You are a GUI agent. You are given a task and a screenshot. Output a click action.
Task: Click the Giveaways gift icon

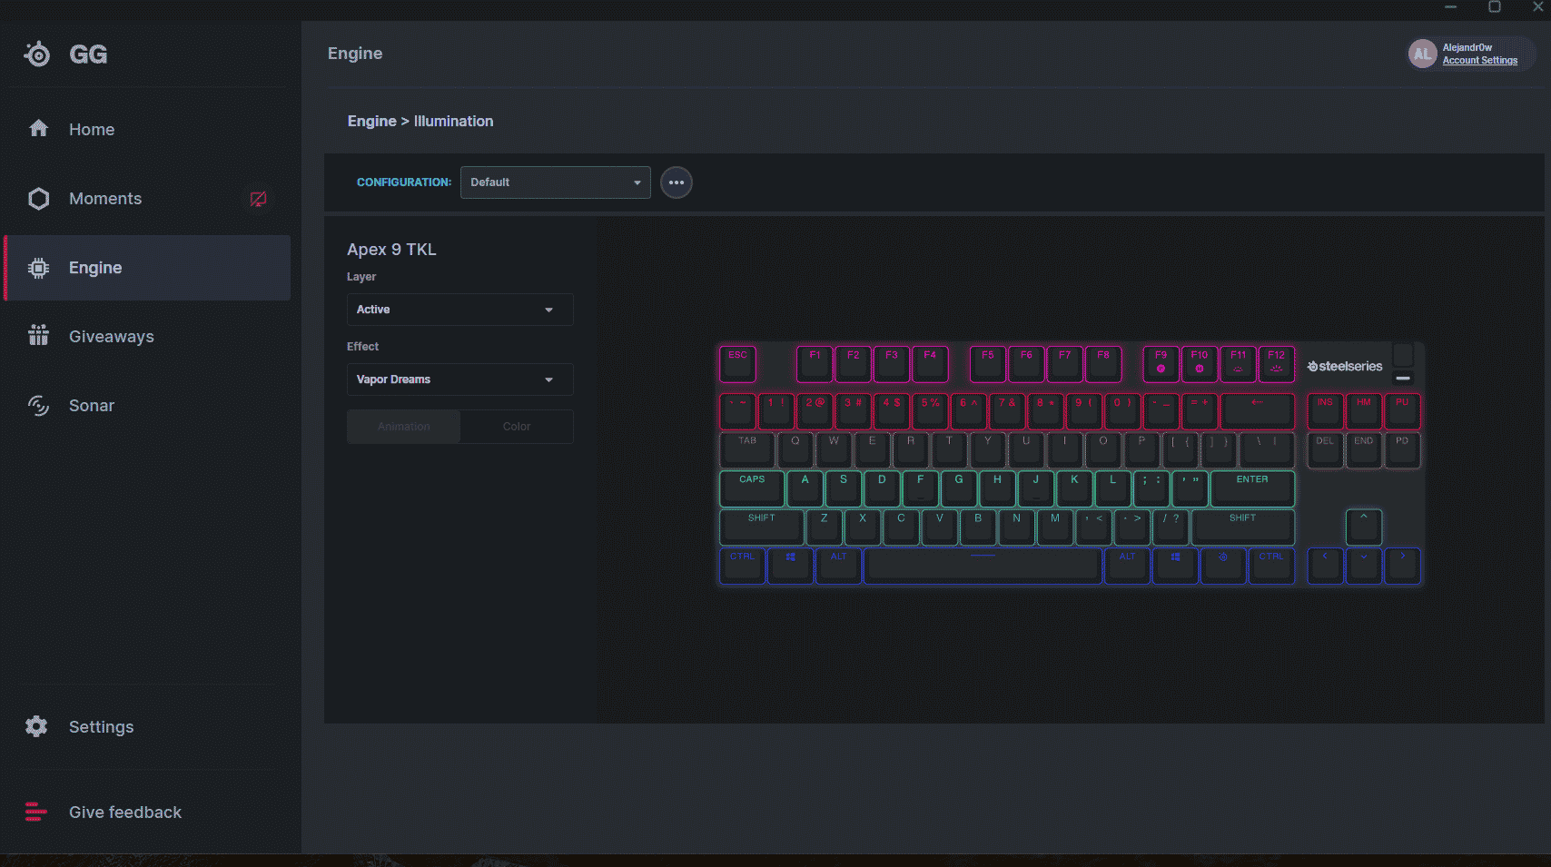coord(38,336)
